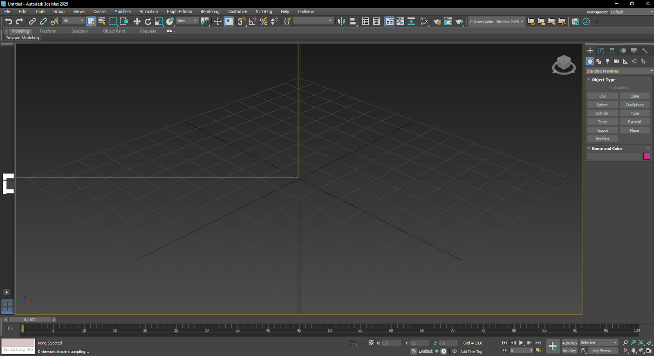
Task: Switch to Lights category icon
Action: click(607, 61)
